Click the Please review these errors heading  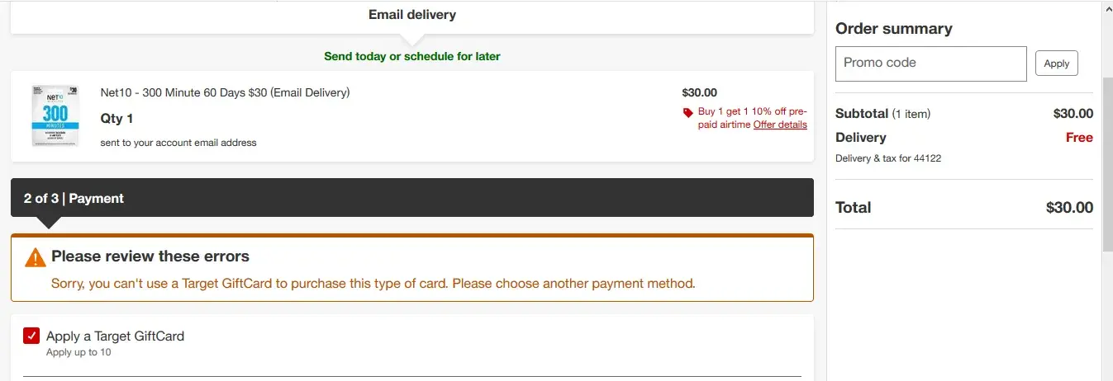point(150,256)
